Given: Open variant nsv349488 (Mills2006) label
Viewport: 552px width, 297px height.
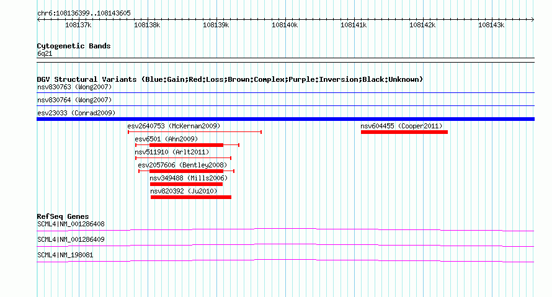Looking at the screenshot, I should (x=189, y=178).
